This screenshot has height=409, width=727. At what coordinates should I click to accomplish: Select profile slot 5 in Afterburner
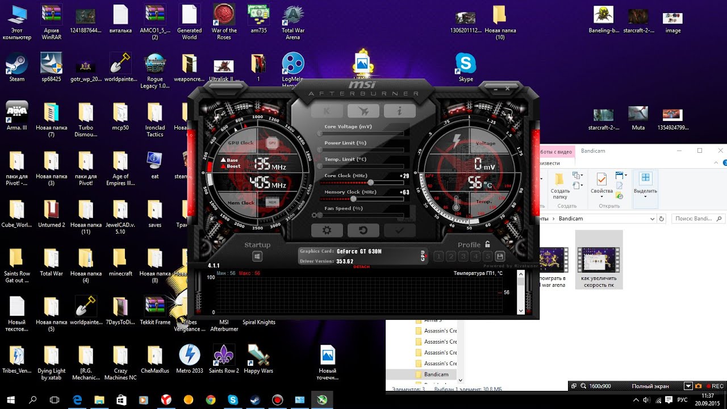[487, 257]
